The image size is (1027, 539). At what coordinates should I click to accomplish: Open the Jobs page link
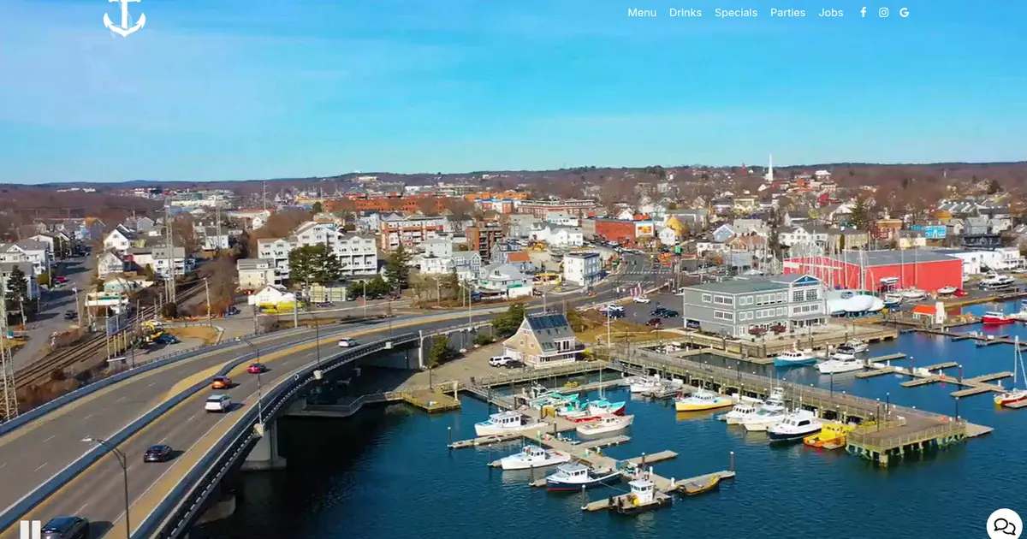pyautogui.click(x=830, y=13)
